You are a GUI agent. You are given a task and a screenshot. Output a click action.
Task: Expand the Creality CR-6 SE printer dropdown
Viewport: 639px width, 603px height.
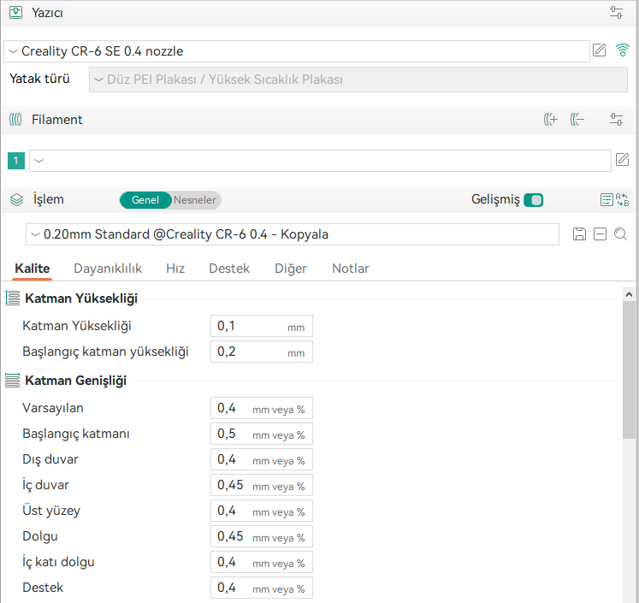[295, 51]
